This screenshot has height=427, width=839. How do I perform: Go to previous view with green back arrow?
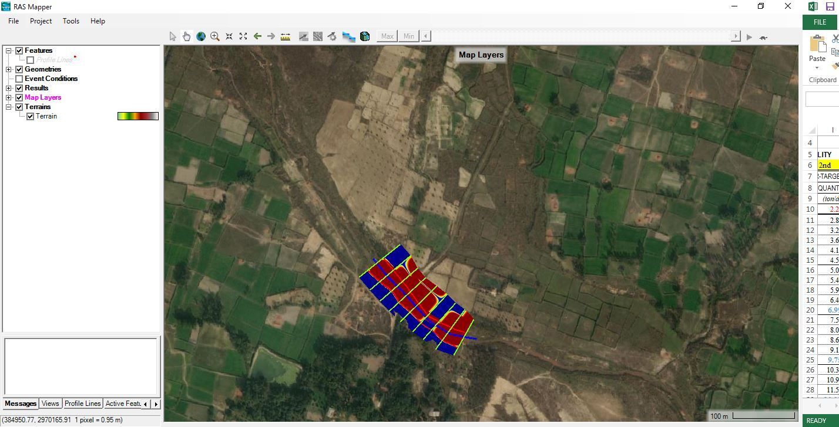pos(257,36)
